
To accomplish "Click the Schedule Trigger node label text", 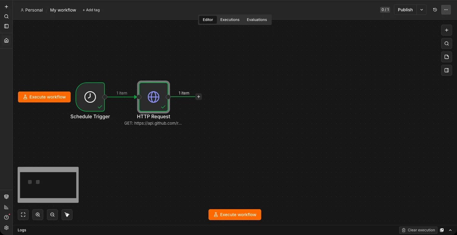I will pyautogui.click(x=90, y=117).
